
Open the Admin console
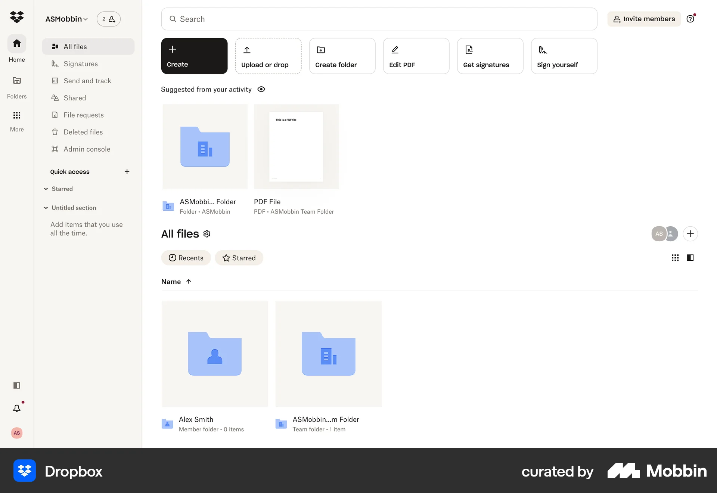pyautogui.click(x=87, y=149)
